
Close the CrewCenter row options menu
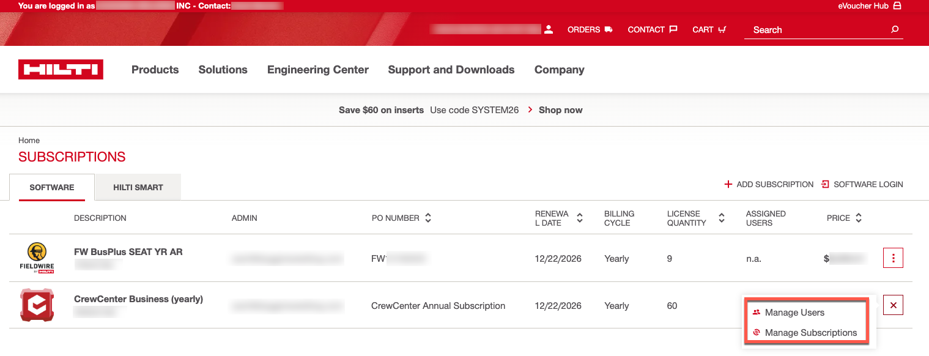pos(894,305)
